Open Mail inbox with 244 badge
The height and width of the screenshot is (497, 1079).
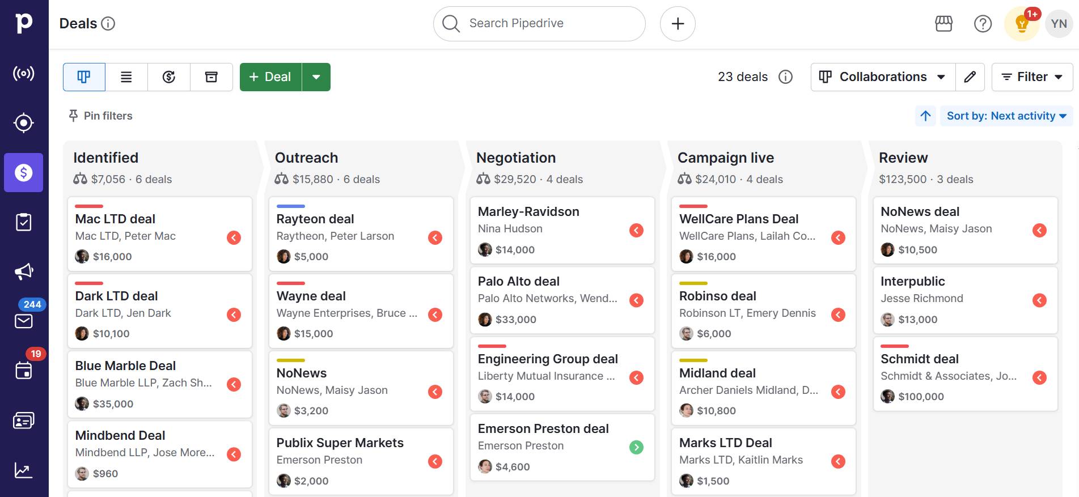(24, 321)
